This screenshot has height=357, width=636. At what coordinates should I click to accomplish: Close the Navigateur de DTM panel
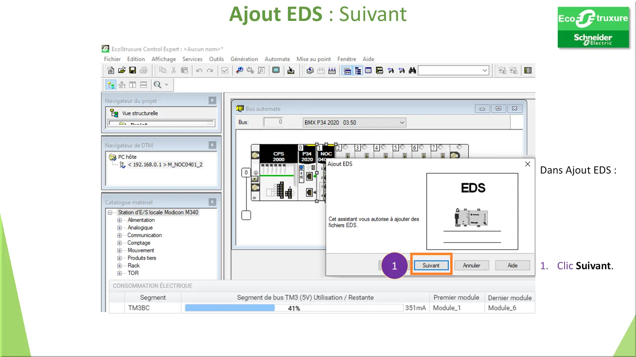click(x=212, y=145)
